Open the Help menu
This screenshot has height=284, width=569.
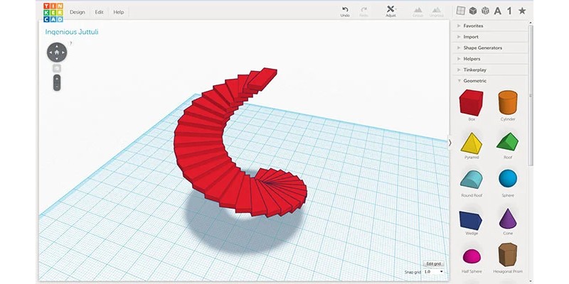pyautogui.click(x=119, y=12)
